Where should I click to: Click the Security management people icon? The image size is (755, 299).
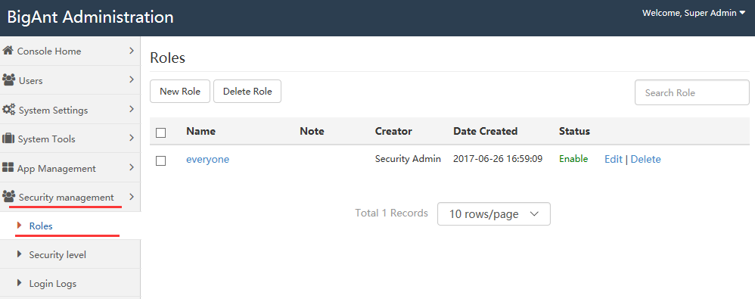[x=8, y=197]
